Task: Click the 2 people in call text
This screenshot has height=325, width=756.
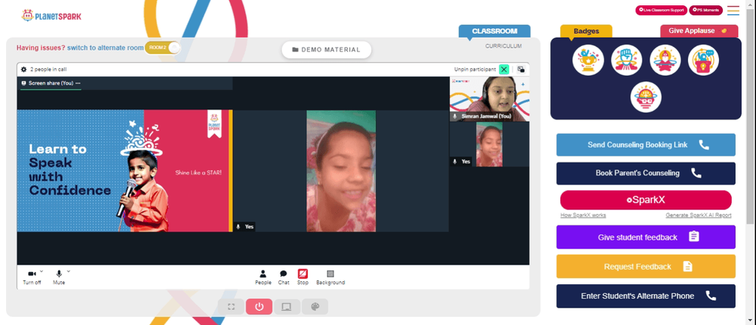Action: coord(48,70)
